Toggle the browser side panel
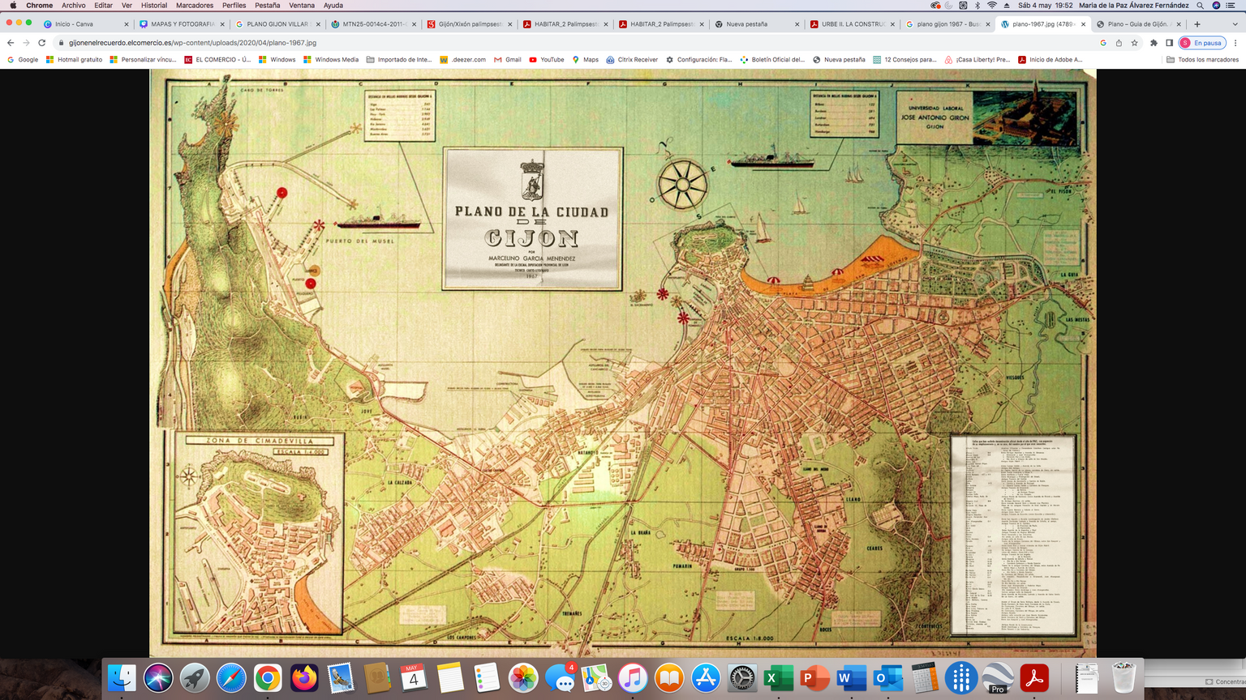 click(1169, 43)
